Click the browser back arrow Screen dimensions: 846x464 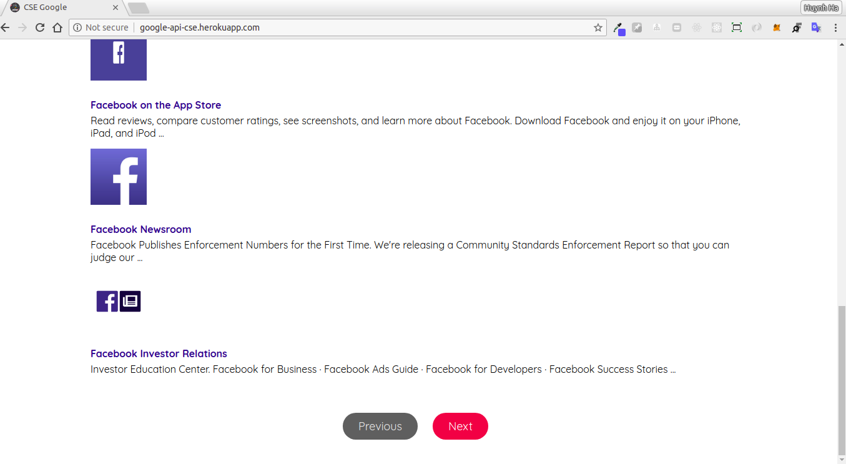(x=6, y=27)
